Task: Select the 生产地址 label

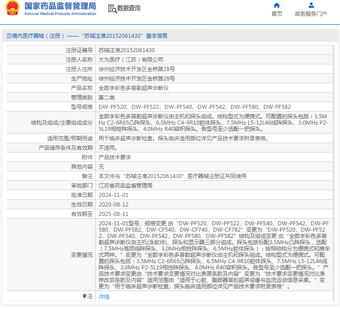Action: (82, 78)
